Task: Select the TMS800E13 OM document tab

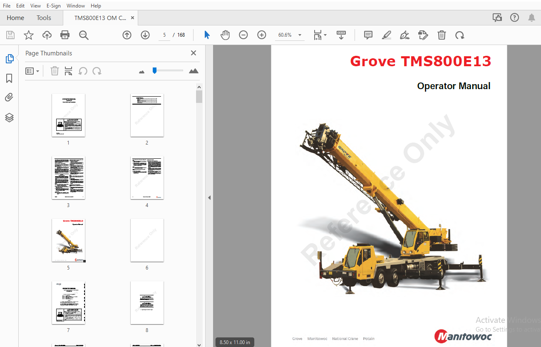Action: pos(100,17)
